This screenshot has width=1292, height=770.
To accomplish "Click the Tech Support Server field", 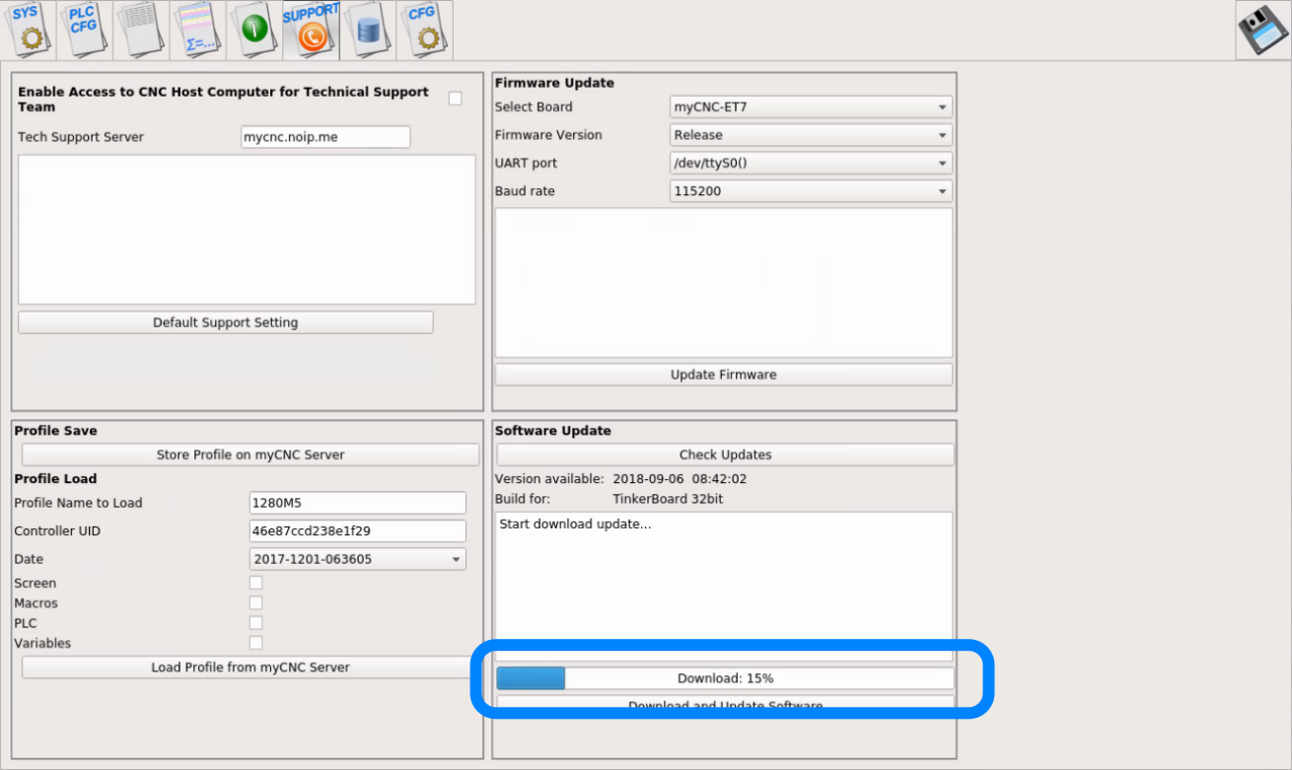I will click(324, 137).
